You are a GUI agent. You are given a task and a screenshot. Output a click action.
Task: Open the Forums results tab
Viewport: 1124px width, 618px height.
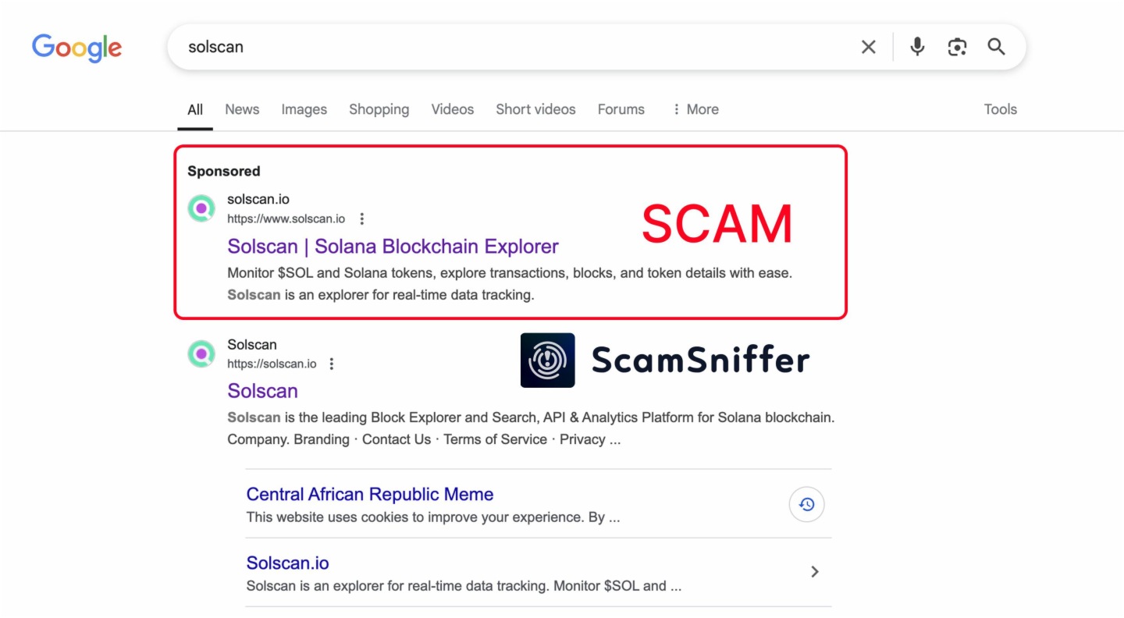(621, 109)
